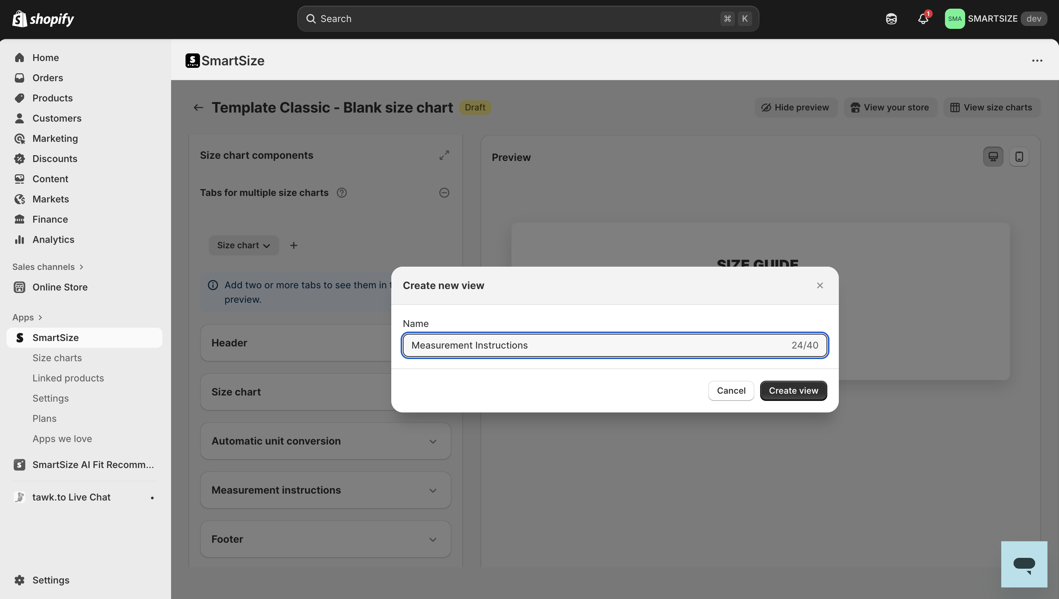Open the Sidekick assistant icon in top bar
The height and width of the screenshot is (599, 1059).
[891, 19]
